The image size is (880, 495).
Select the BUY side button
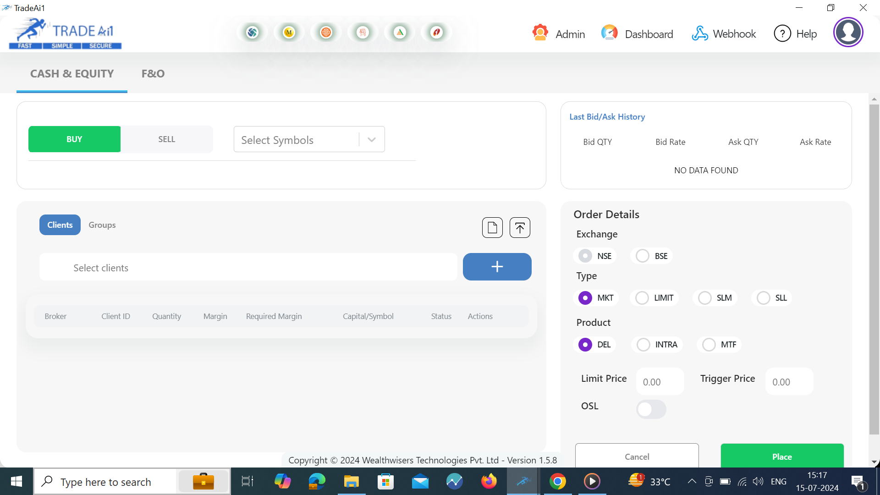(x=74, y=139)
